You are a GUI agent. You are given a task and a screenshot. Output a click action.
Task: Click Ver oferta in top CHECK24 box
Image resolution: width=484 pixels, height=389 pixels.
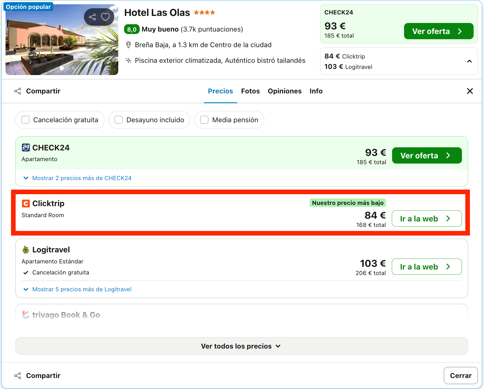(x=439, y=31)
